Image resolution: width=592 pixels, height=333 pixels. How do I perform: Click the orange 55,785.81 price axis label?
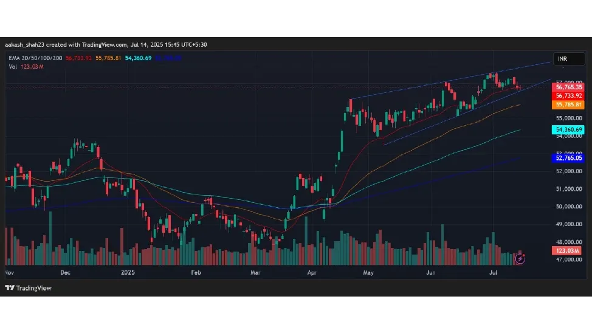click(x=568, y=105)
